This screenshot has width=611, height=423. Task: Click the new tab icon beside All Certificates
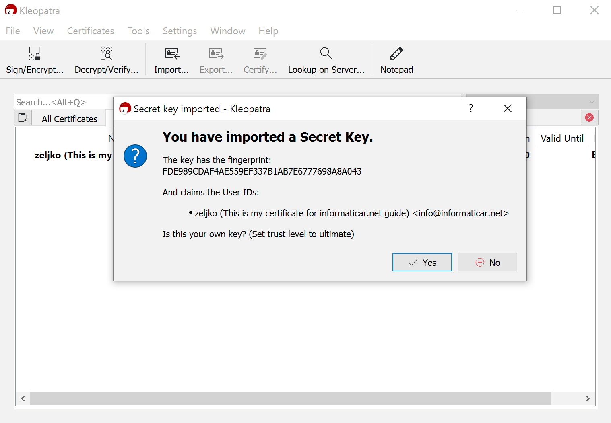coord(23,118)
